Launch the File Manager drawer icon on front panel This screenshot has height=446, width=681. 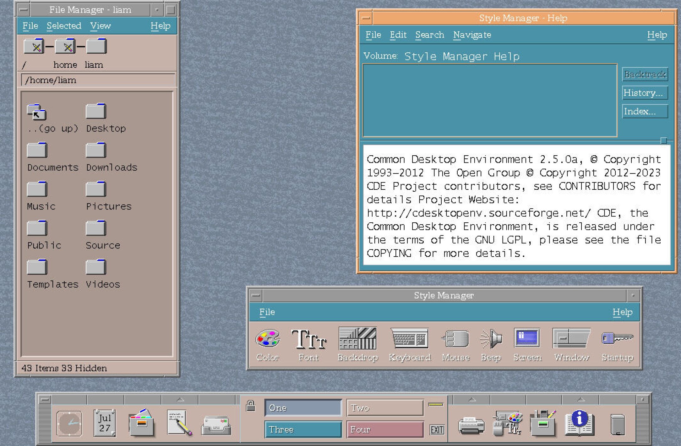(141, 423)
